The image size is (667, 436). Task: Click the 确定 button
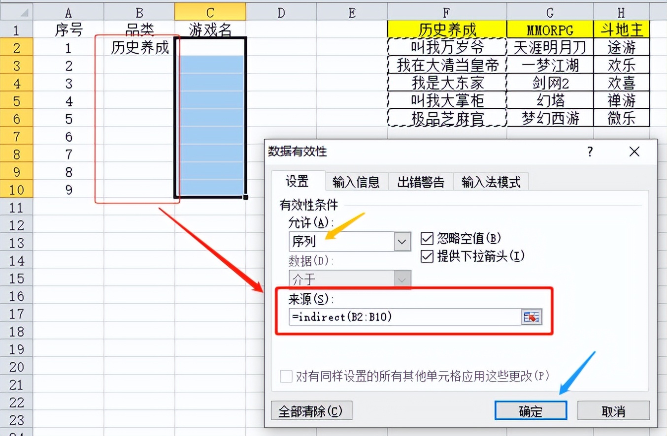[531, 411]
